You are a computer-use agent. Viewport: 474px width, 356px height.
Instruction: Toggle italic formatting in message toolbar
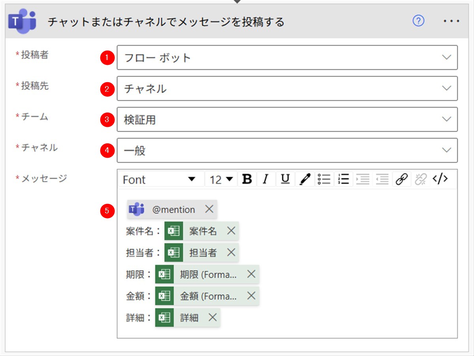(x=266, y=179)
